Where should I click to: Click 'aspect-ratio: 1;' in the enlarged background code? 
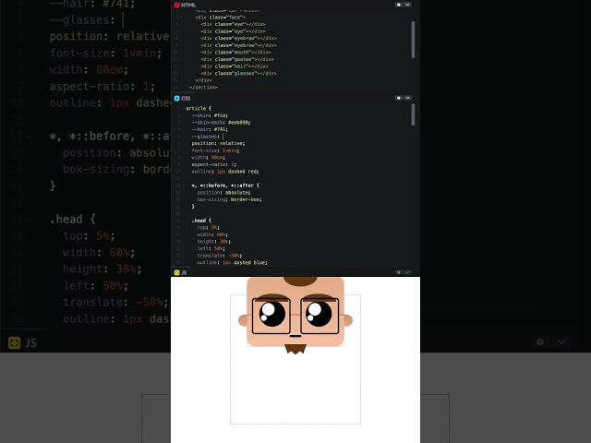tap(103, 86)
